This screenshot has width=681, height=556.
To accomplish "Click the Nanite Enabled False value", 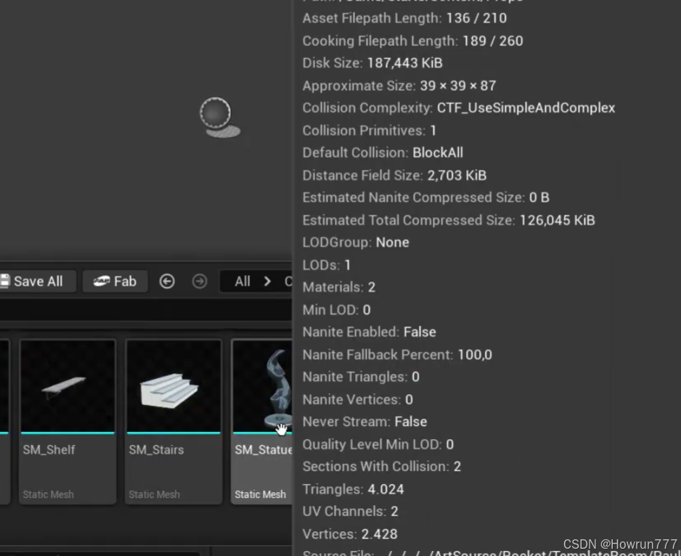I will click(420, 332).
